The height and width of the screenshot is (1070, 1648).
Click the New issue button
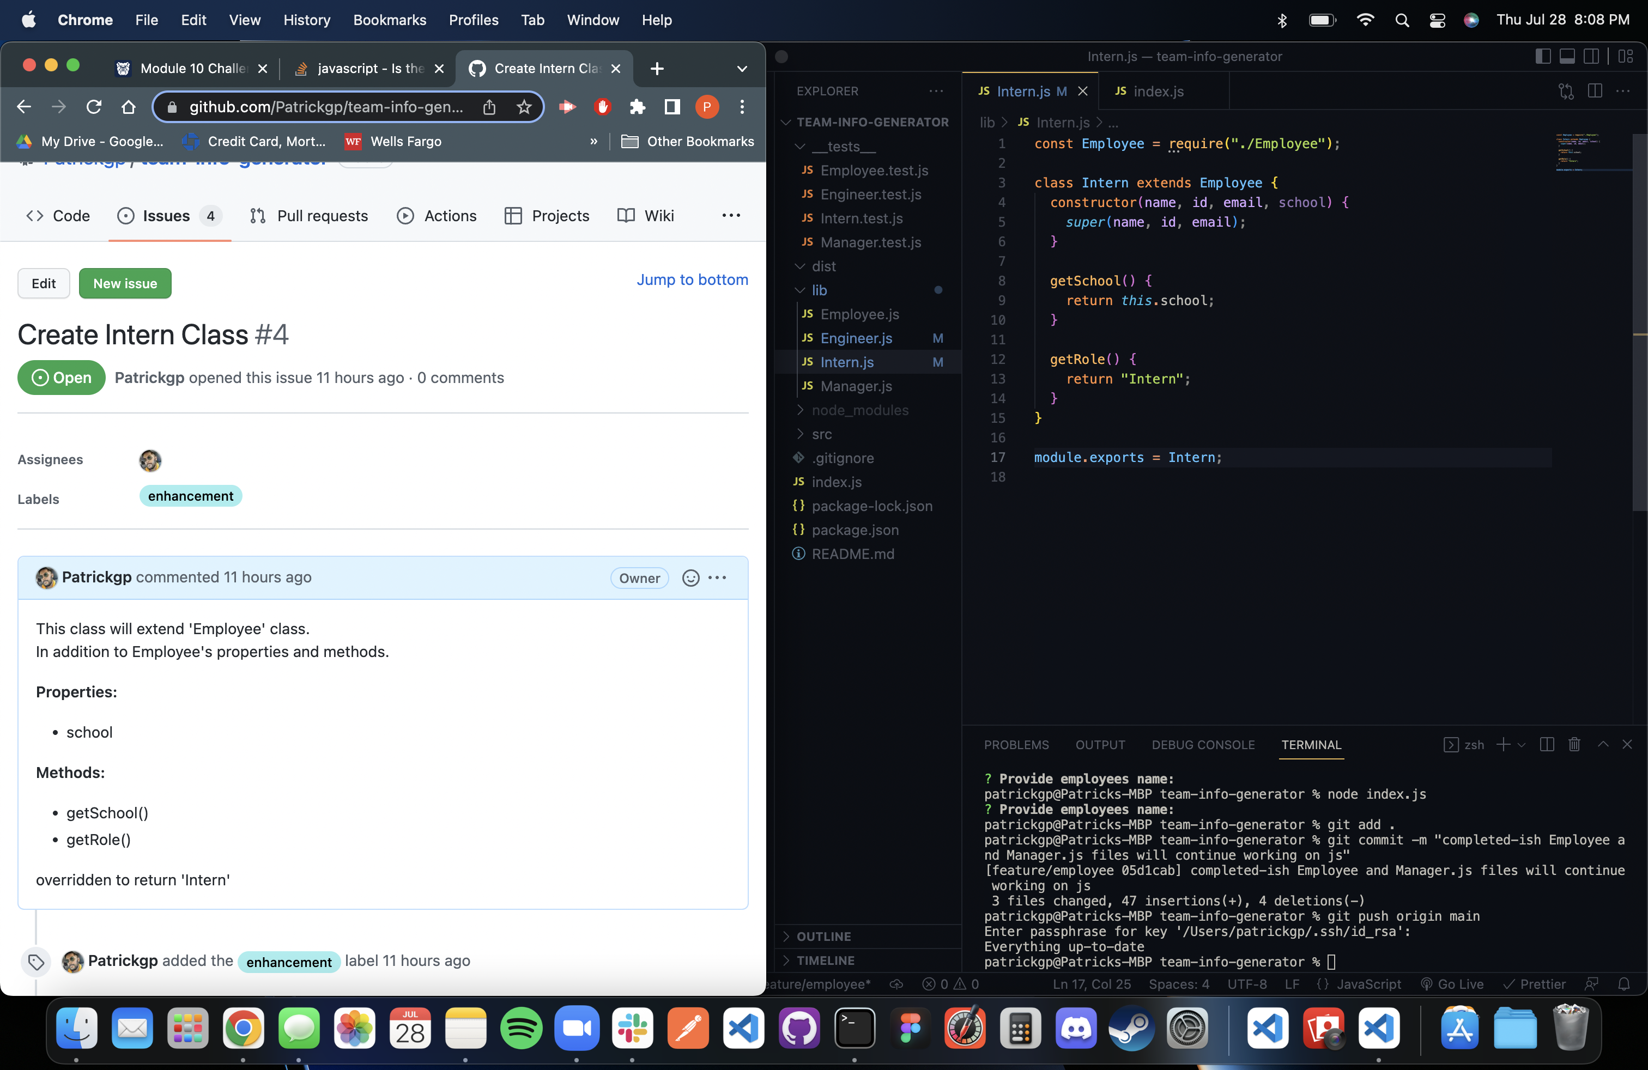click(125, 283)
